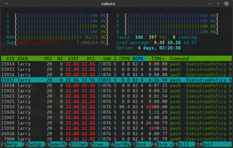The width and height of the screenshot is (233, 148).
Task: Select process row PID 7900
Action: point(117,139)
